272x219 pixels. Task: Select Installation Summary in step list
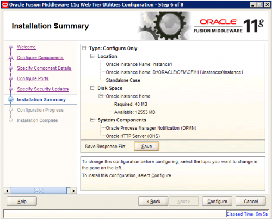point(41,100)
